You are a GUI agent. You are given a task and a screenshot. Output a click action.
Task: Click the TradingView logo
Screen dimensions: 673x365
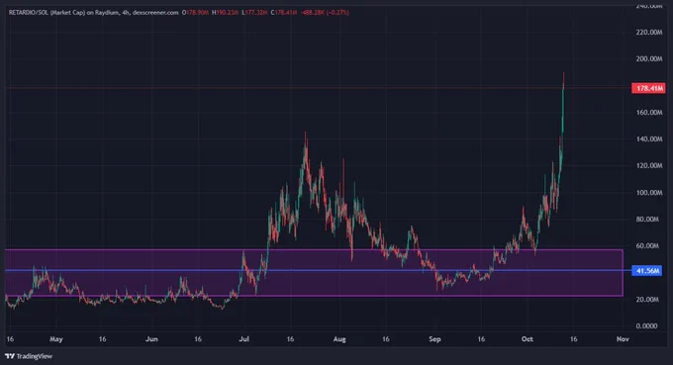(x=29, y=356)
